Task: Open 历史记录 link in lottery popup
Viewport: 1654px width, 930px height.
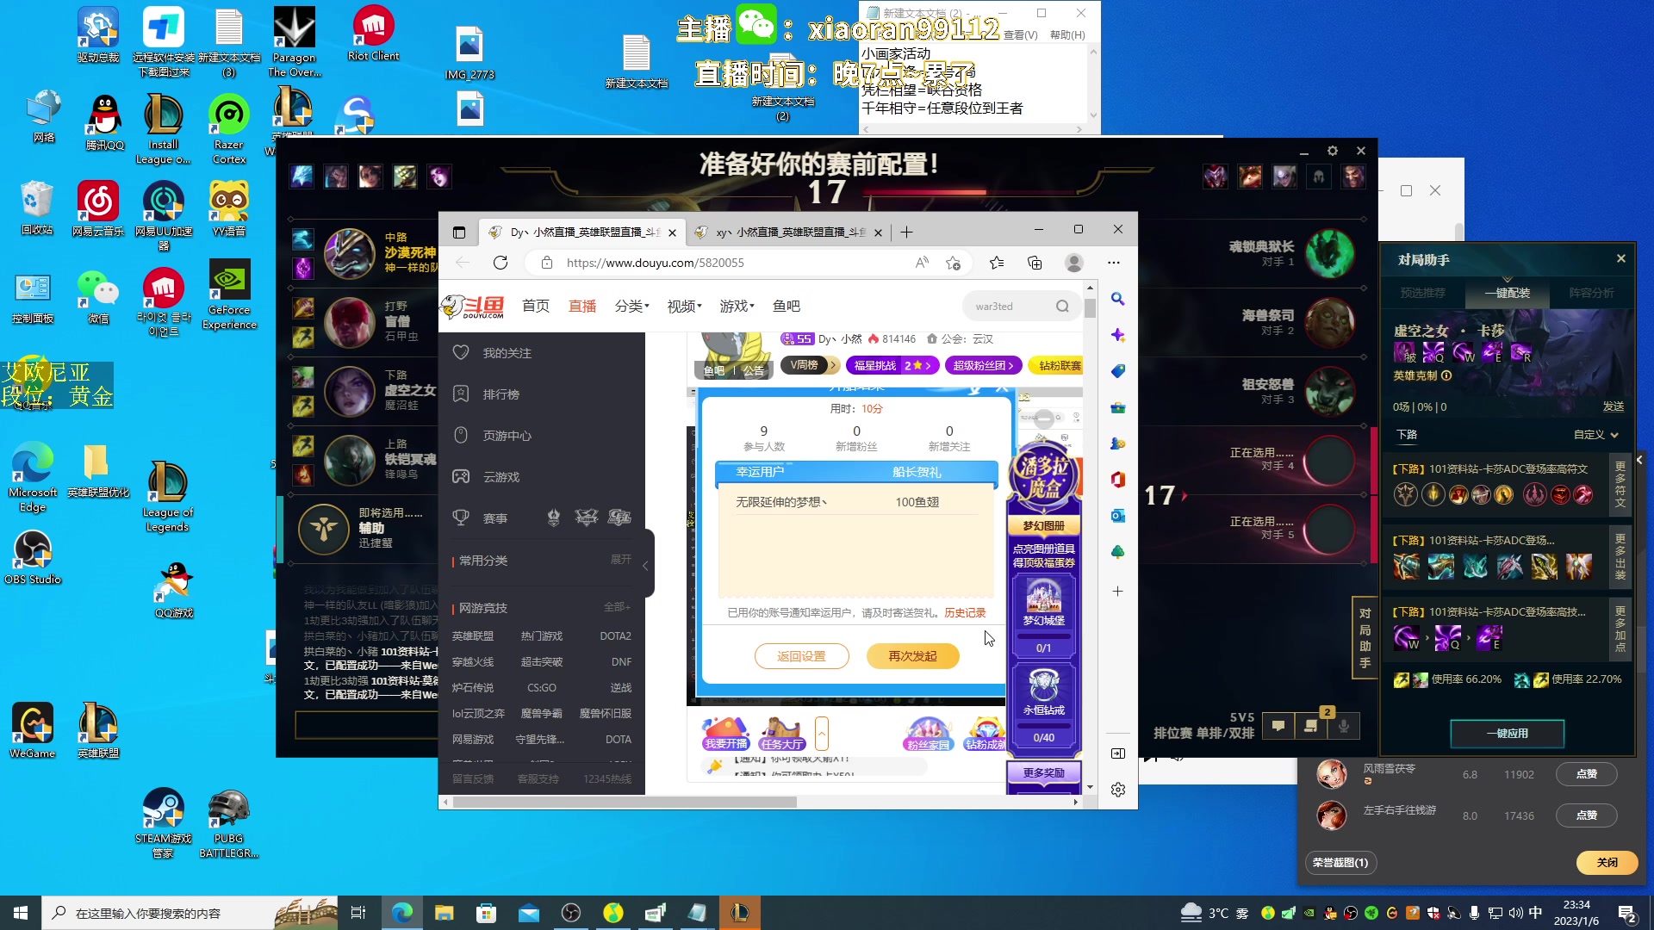Action: click(x=965, y=613)
